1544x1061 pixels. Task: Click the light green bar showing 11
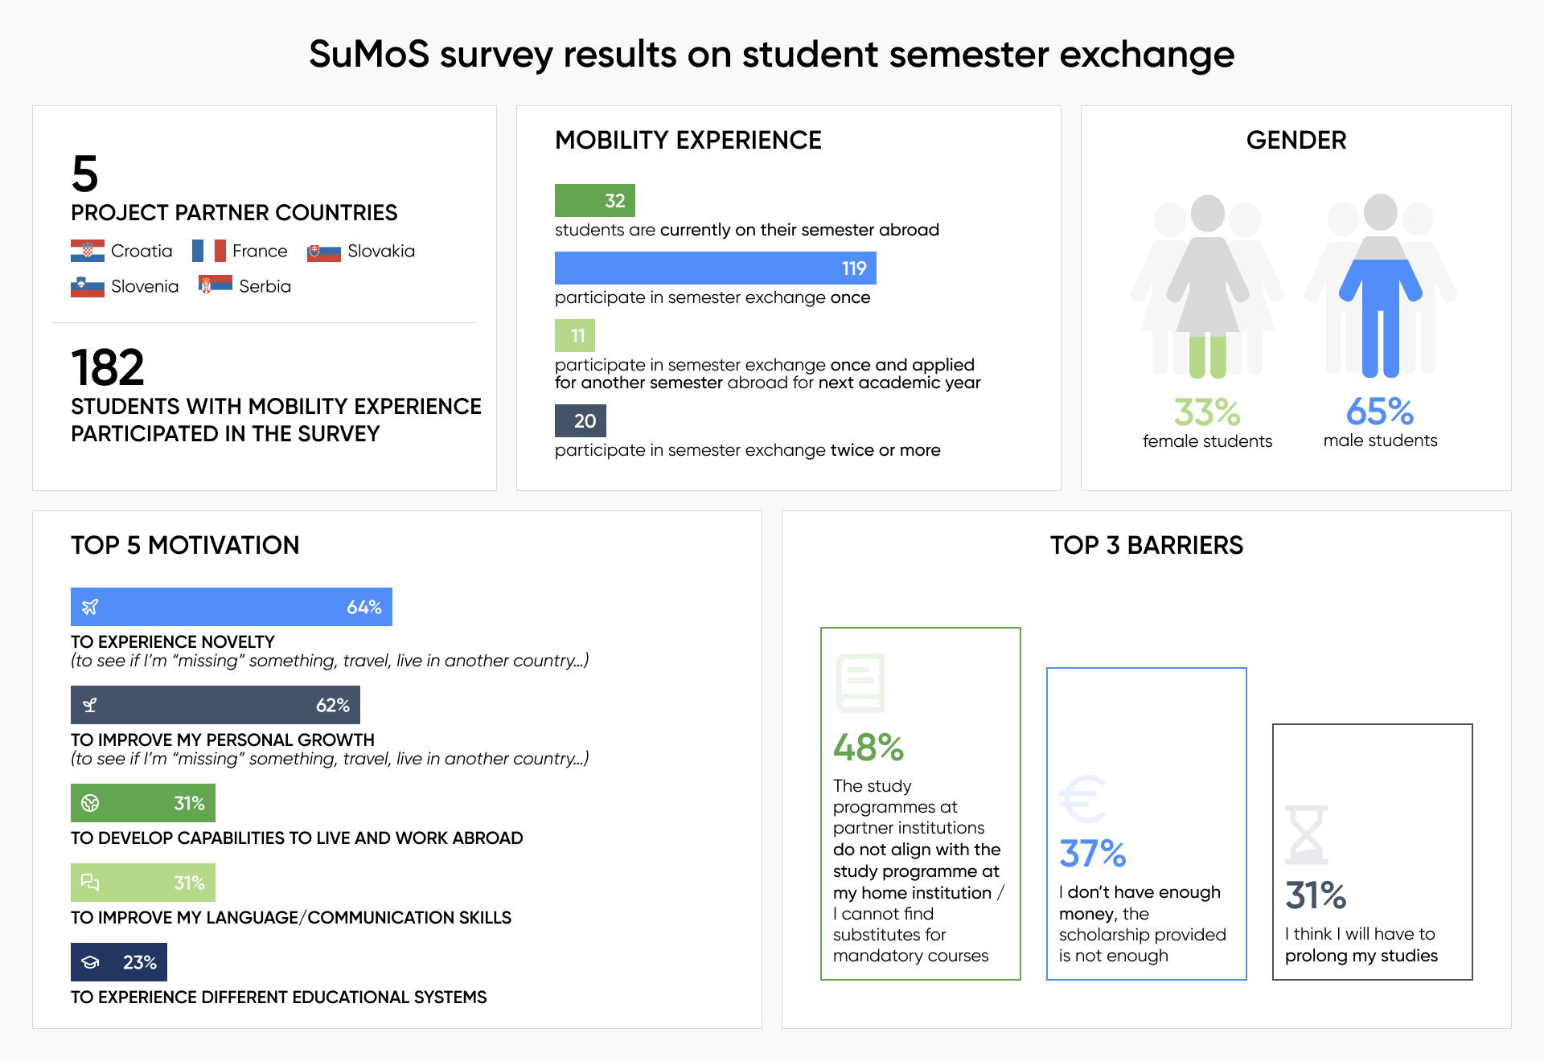click(574, 336)
